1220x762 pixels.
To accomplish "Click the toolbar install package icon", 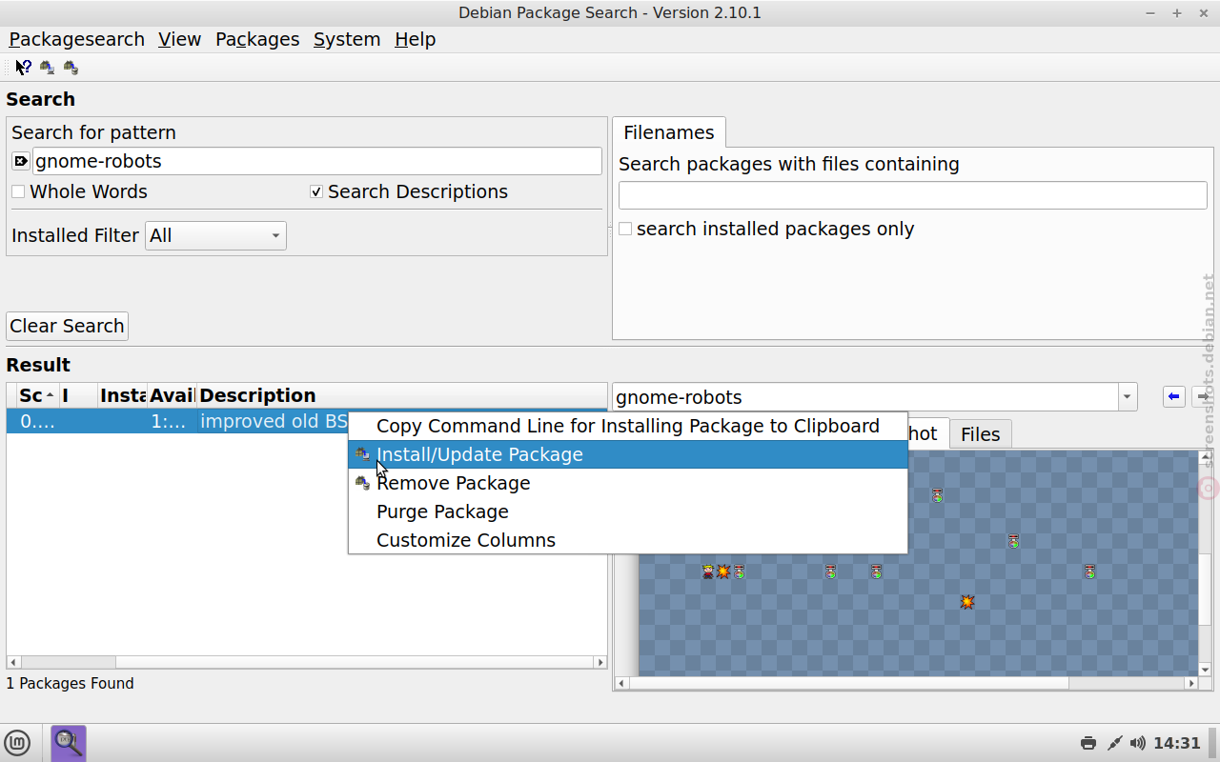I will click(47, 67).
